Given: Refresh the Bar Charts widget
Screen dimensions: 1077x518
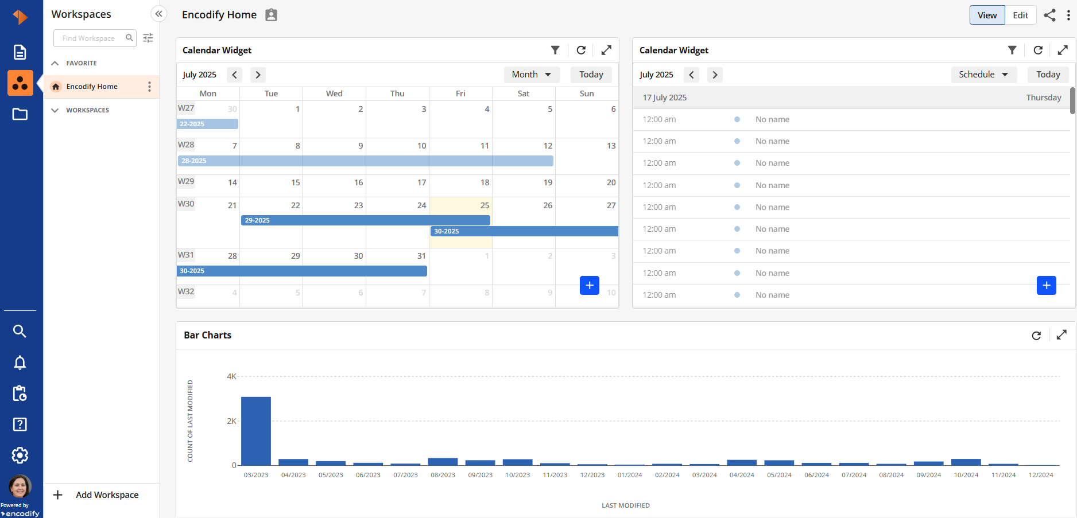Looking at the screenshot, I should [x=1036, y=335].
